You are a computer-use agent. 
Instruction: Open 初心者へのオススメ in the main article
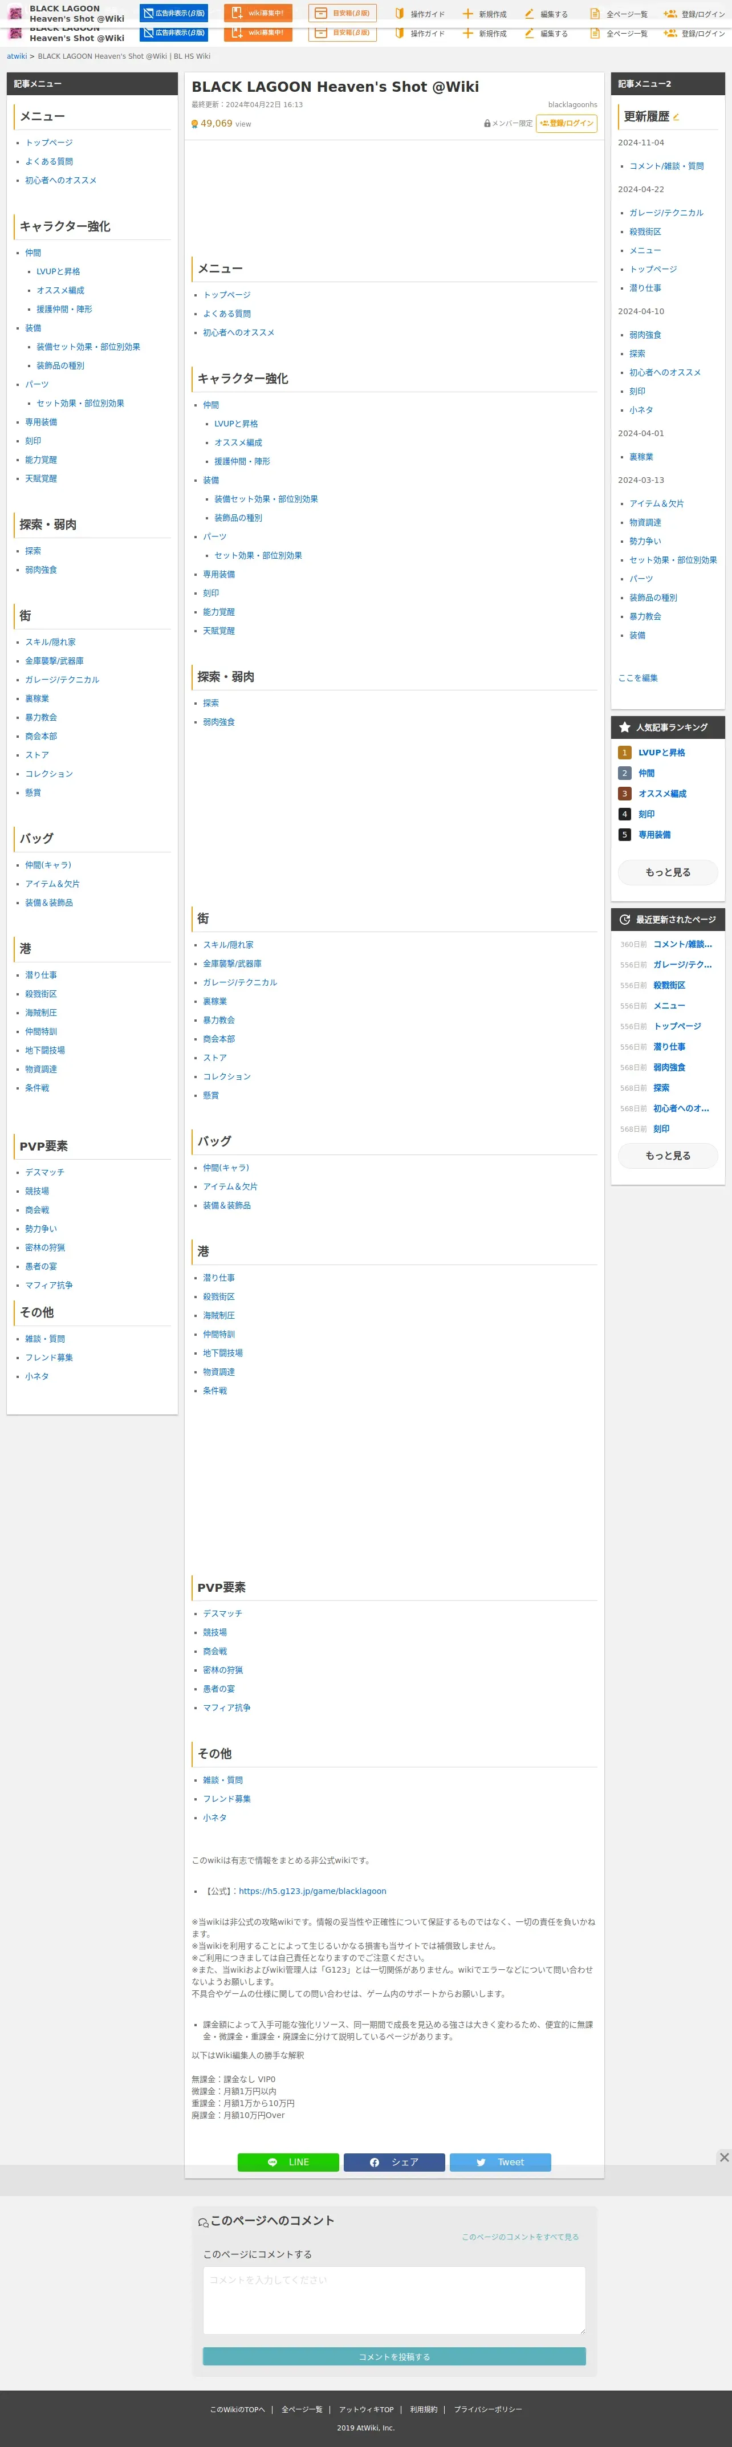(x=238, y=332)
